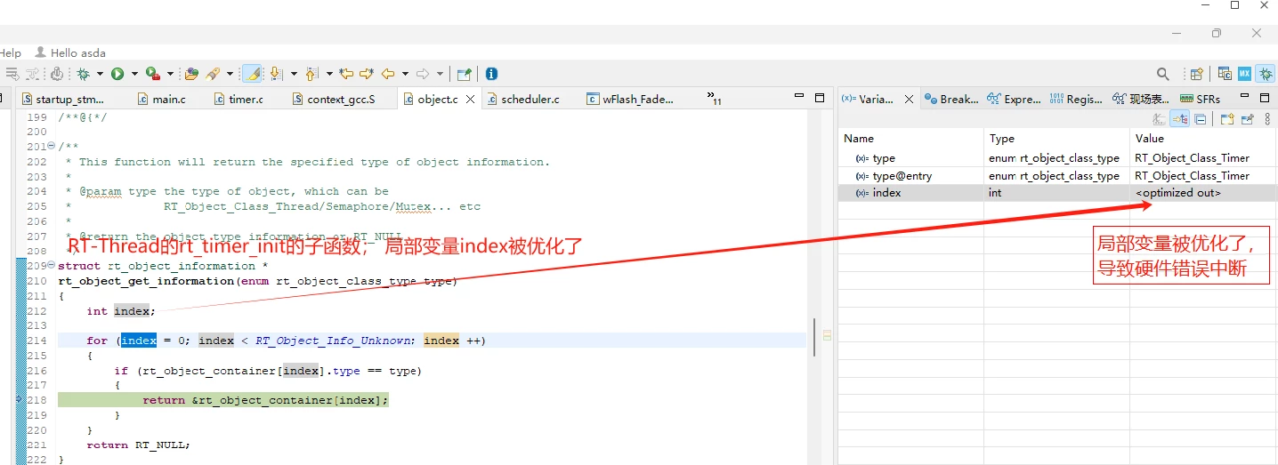Expand the External Tools dropdown arrow
Screen dimensions: 1278x465
click(169, 74)
